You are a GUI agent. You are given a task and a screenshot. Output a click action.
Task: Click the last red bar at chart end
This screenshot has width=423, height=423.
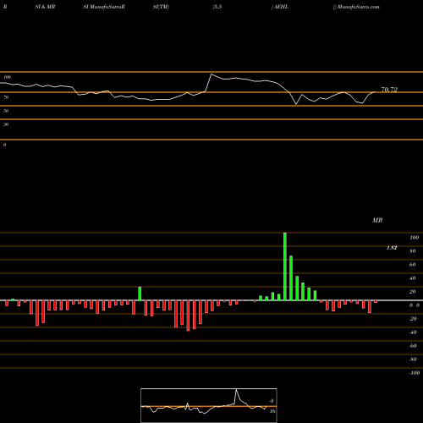(x=376, y=302)
